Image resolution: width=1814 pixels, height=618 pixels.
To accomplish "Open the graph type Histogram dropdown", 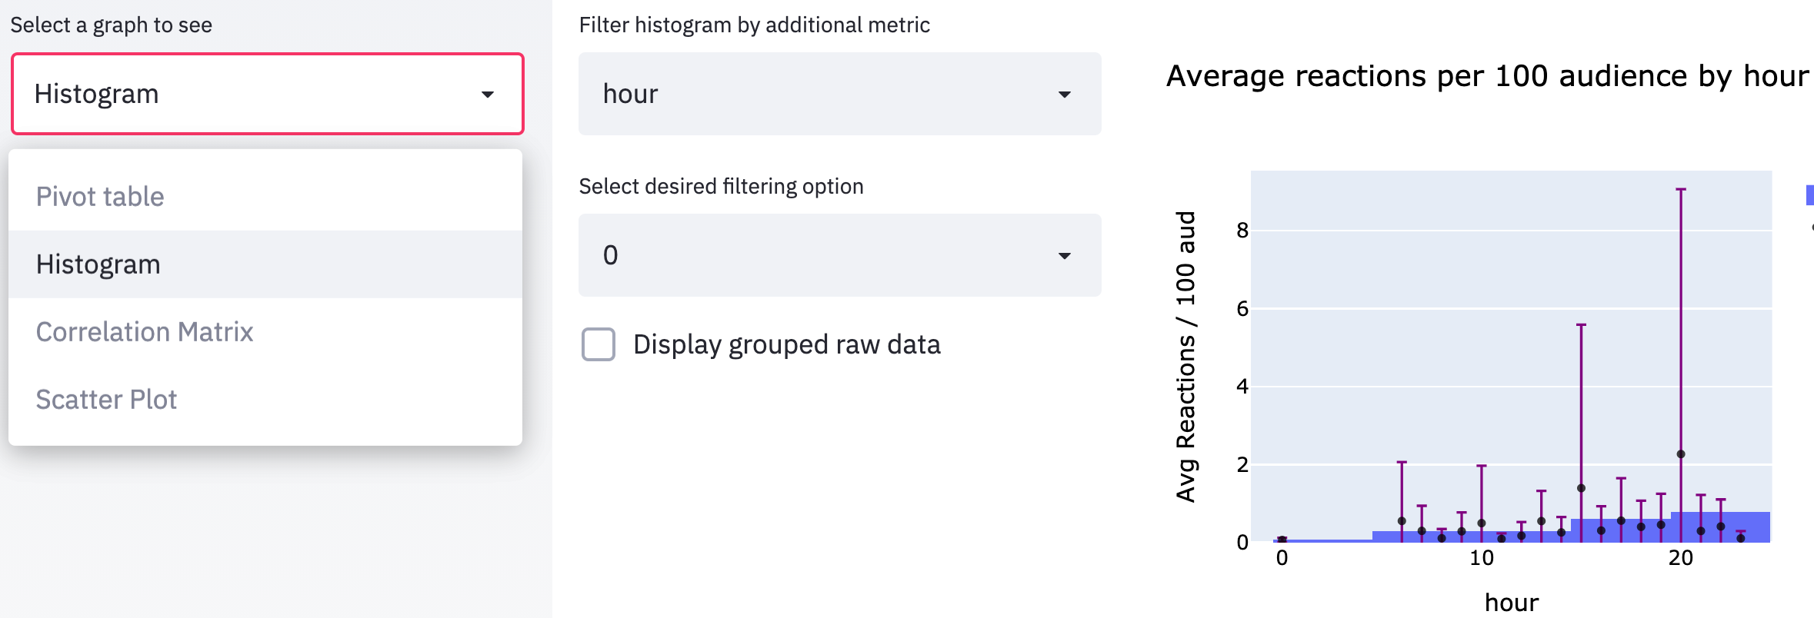I will [268, 94].
